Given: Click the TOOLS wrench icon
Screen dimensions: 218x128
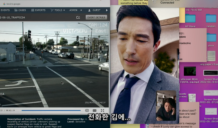Looking at the screenshot, I should click(x=52, y=10).
